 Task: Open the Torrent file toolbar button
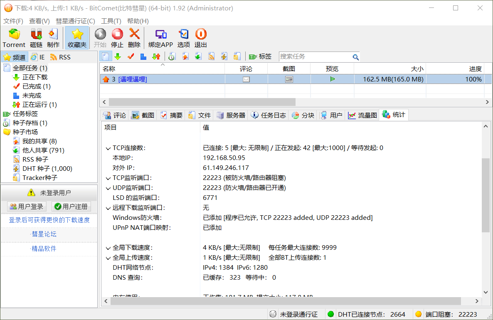click(14, 38)
